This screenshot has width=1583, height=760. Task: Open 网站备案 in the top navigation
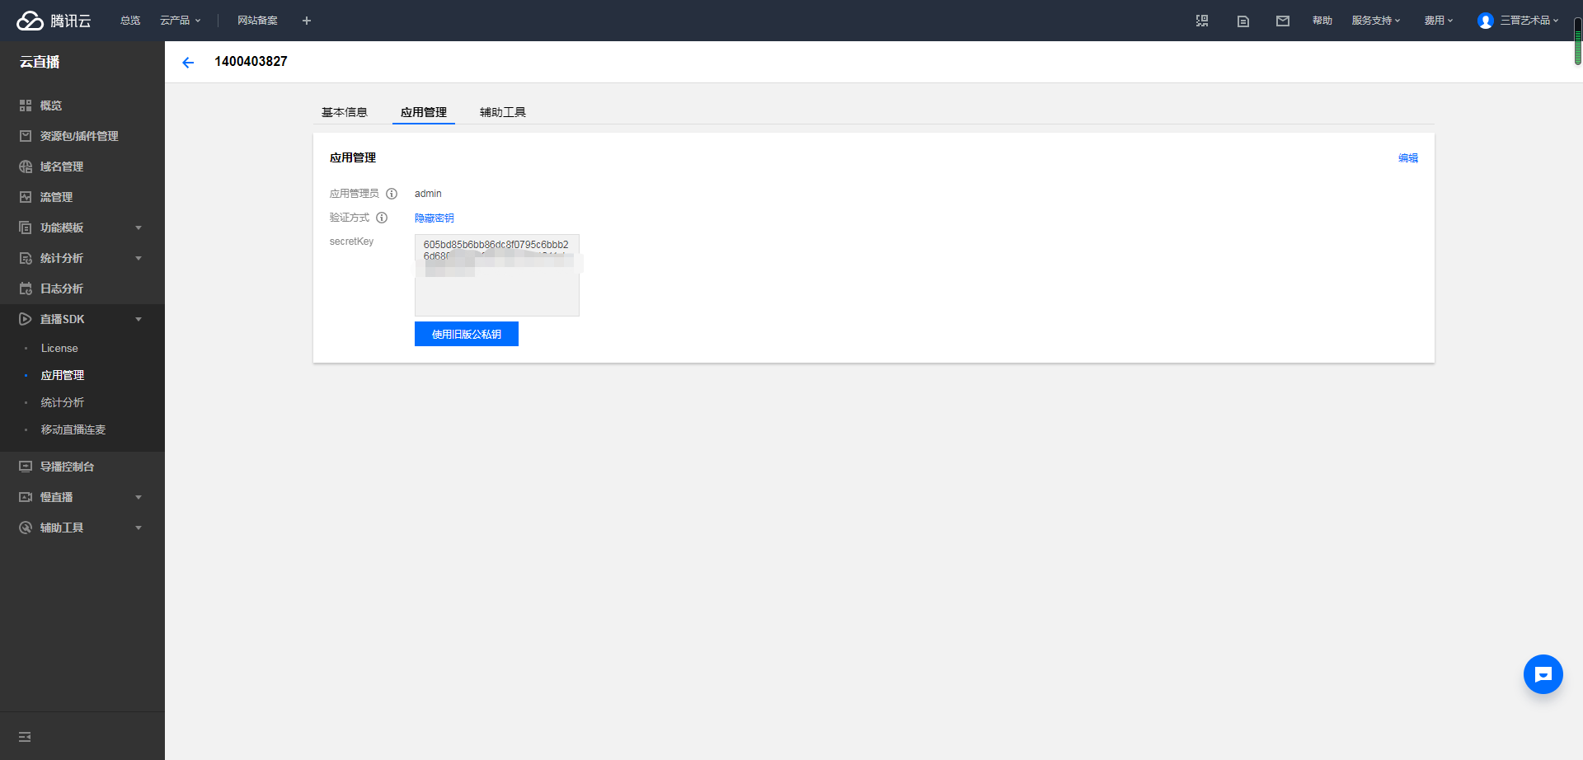point(257,21)
